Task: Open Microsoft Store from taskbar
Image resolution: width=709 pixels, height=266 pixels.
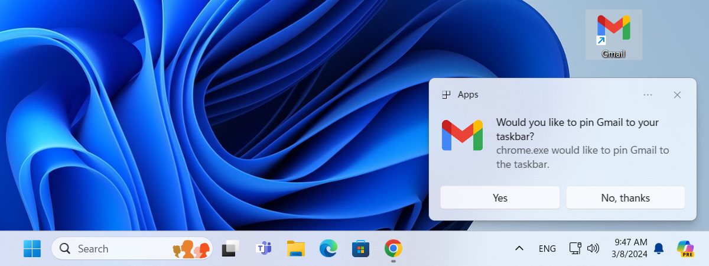Action: (x=360, y=249)
